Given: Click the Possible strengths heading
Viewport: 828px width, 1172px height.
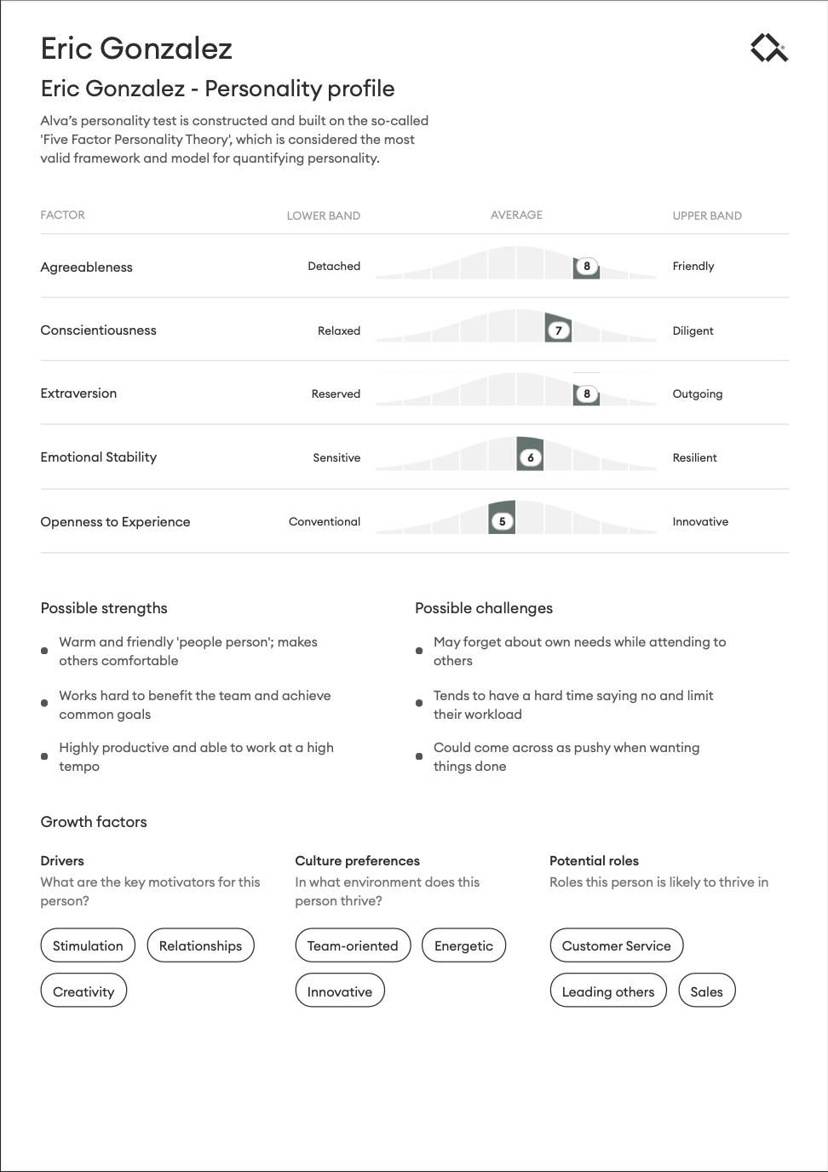Looking at the screenshot, I should pyautogui.click(x=104, y=608).
